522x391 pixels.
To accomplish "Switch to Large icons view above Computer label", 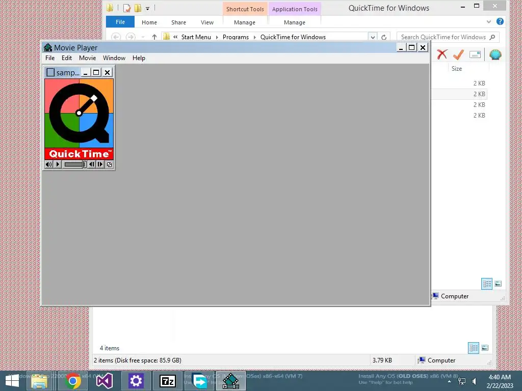I will click(x=498, y=284).
